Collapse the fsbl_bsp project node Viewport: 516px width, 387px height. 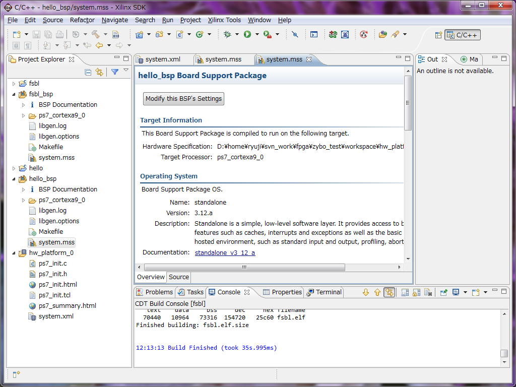[14, 94]
